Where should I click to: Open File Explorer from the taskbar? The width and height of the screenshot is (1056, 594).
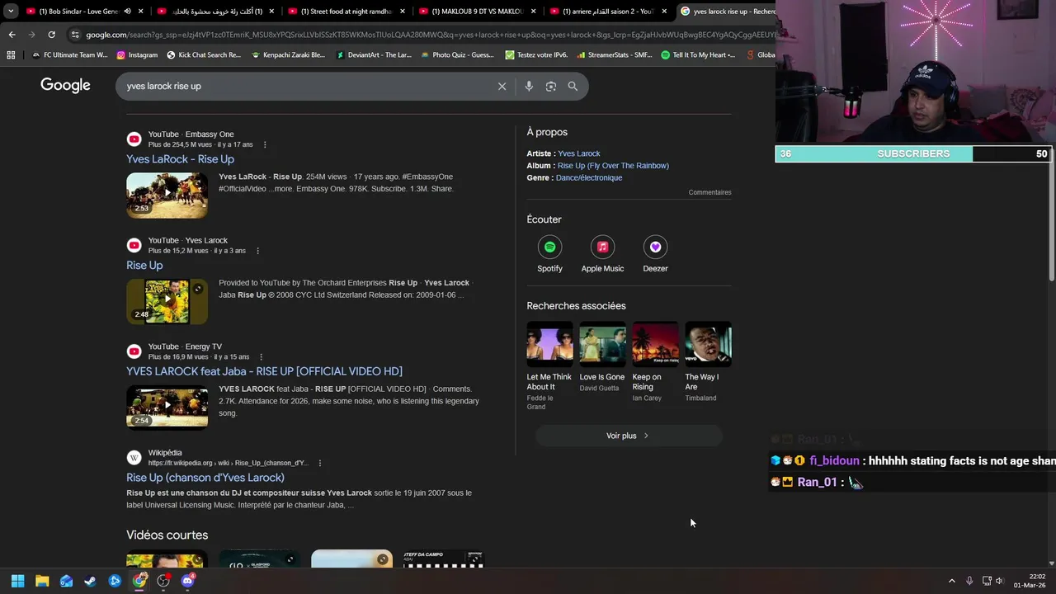point(42,581)
